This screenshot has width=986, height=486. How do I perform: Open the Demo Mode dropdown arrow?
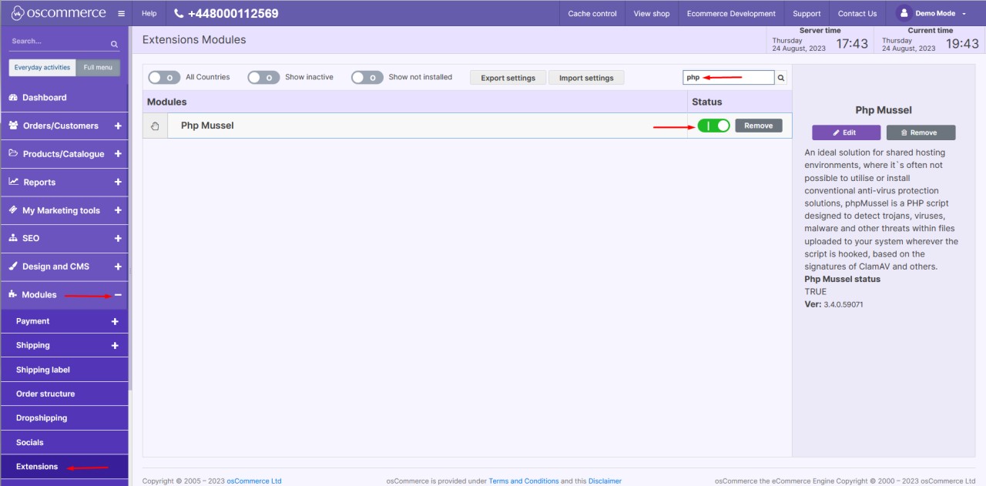click(964, 14)
